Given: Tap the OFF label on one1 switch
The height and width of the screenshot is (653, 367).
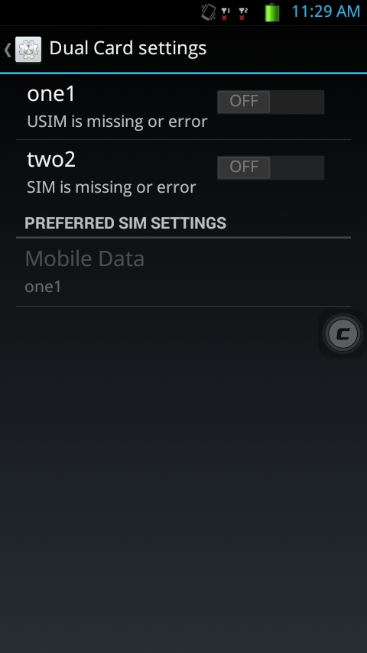Looking at the screenshot, I should pyautogui.click(x=244, y=101).
